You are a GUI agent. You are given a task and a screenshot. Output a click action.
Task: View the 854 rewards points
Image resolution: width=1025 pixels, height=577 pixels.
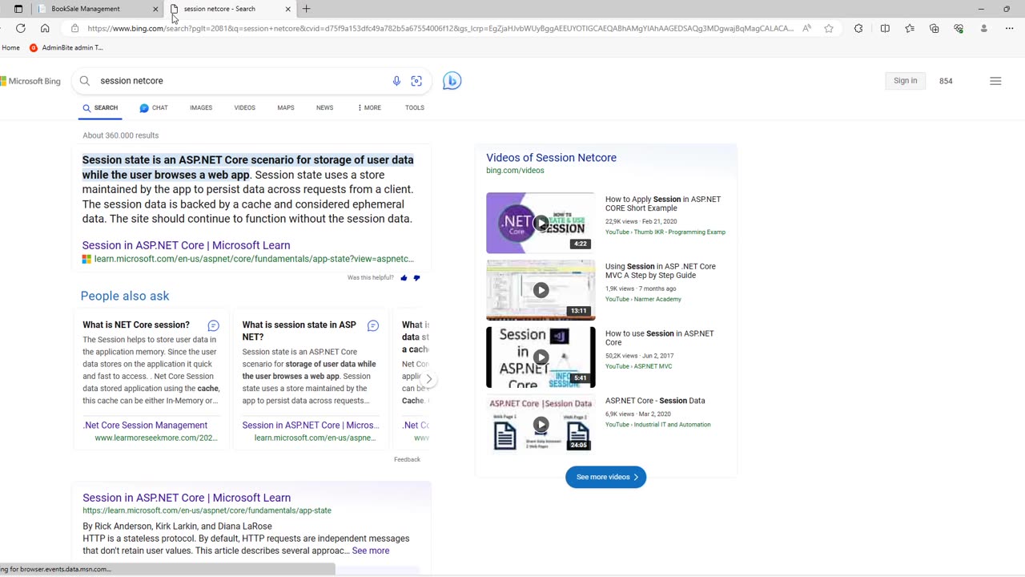946,81
